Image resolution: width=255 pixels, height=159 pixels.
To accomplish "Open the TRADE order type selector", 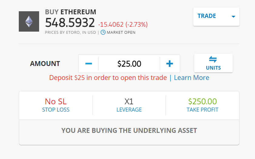I will point(216,16).
